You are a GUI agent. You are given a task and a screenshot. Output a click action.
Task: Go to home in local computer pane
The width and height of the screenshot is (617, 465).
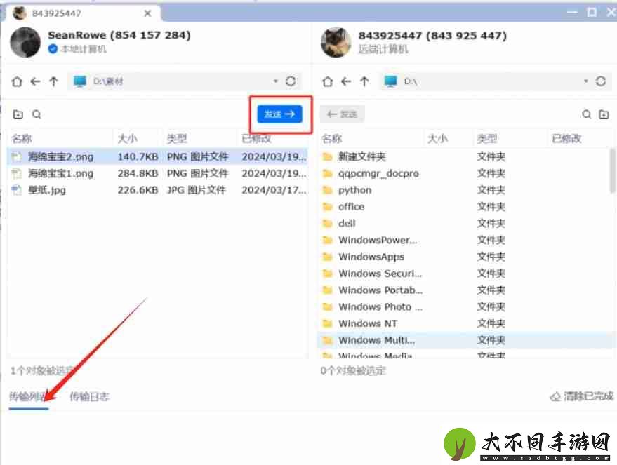point(17,81)
